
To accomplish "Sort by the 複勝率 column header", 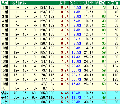I will coord(88,3).
